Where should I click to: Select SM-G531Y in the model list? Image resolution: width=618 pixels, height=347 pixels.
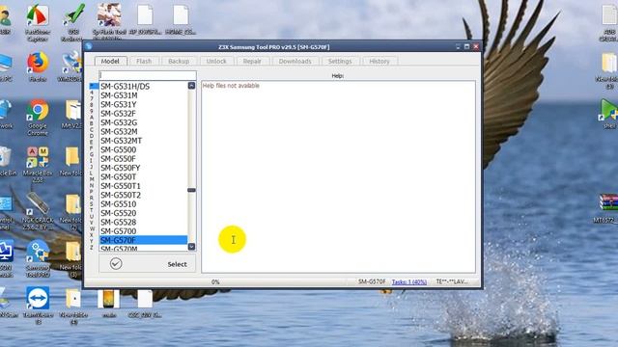click(144, 104)
